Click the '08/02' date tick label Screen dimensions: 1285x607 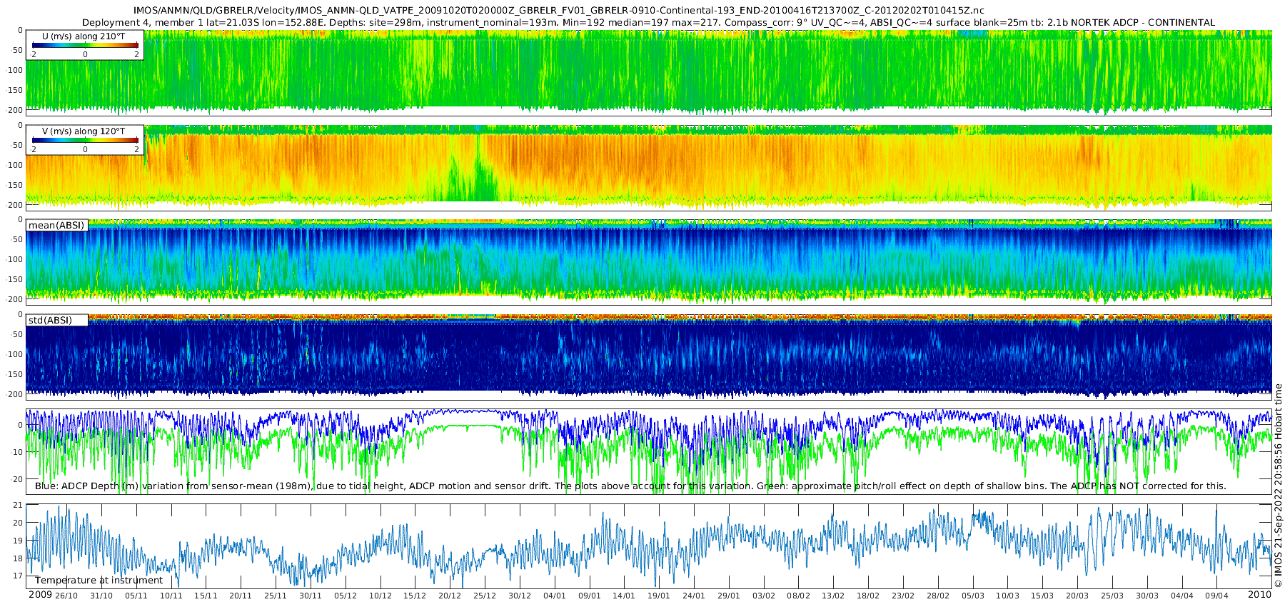tap(799, 596)
